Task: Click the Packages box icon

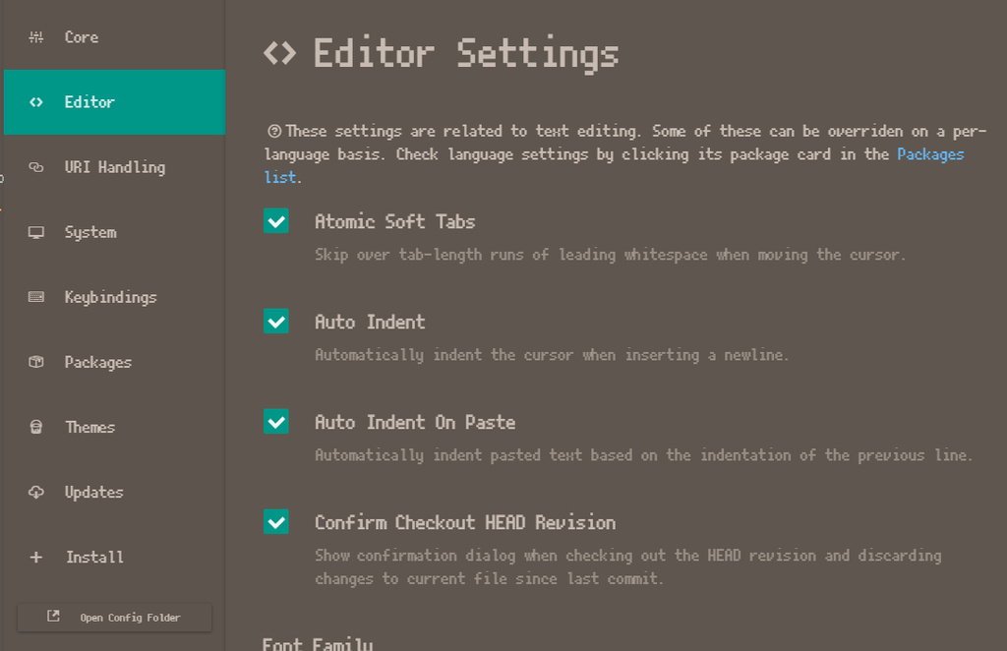Action: (36, 362)
